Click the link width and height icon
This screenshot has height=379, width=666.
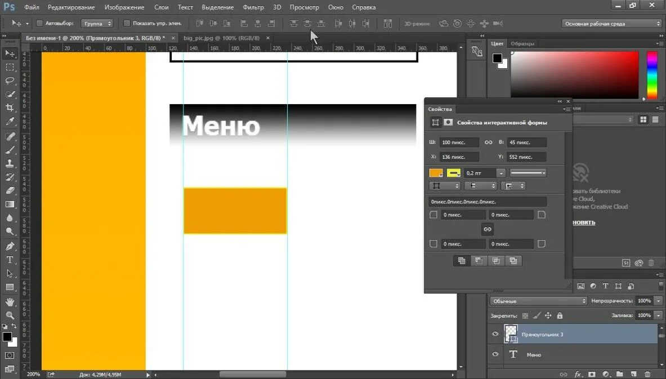[x=489, y=142]
